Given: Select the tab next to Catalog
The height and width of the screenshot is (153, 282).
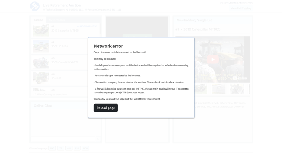Looking at the screenshot, I should tap(57, 20).
